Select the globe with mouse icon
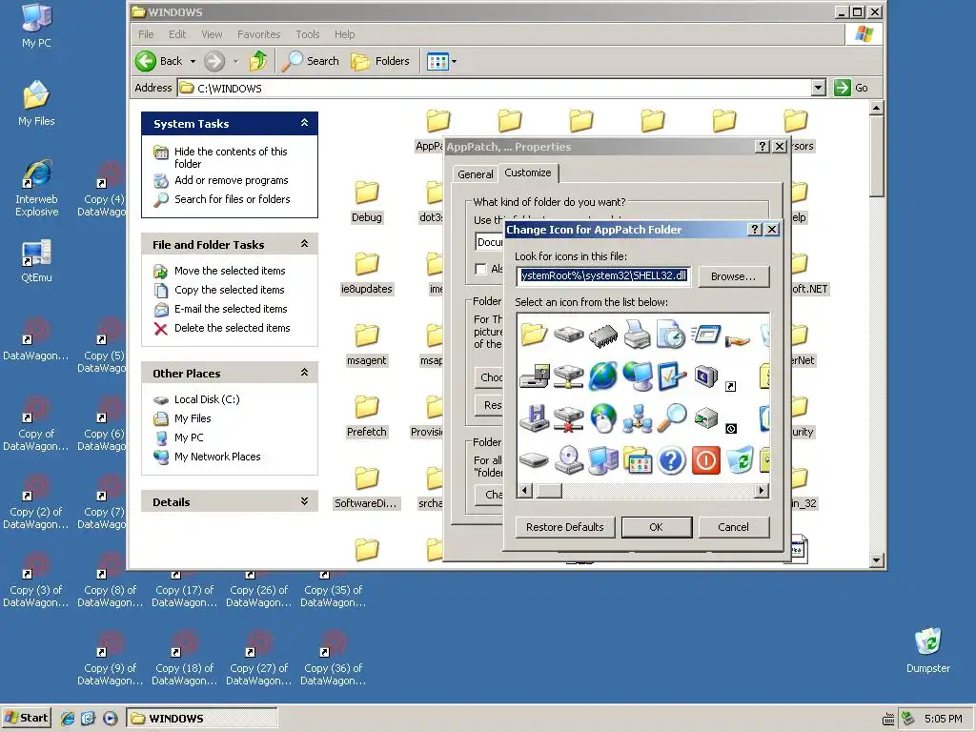This screenshot has width=976, height=732. pos(603,418)
